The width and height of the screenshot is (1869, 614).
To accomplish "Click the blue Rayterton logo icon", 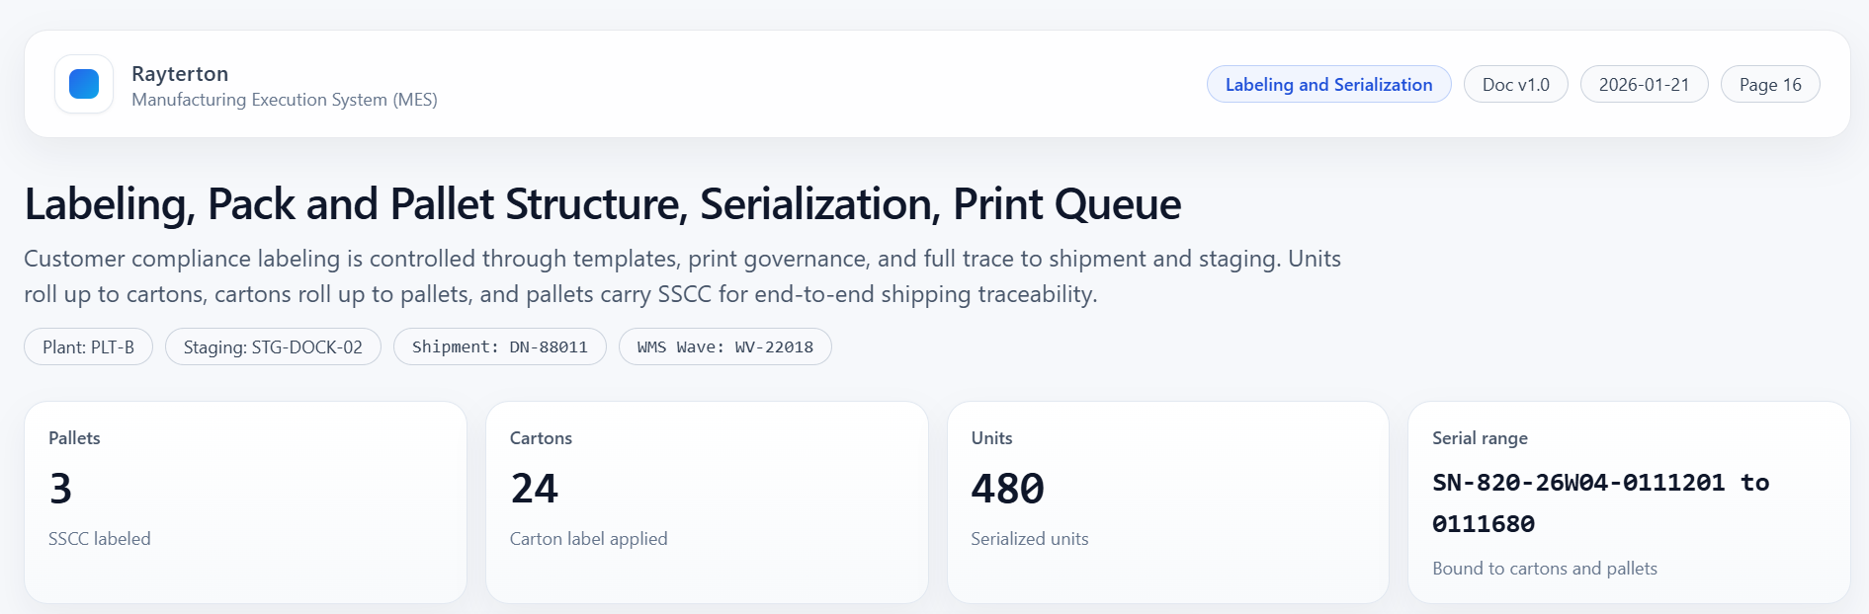I will click(84, 84).
